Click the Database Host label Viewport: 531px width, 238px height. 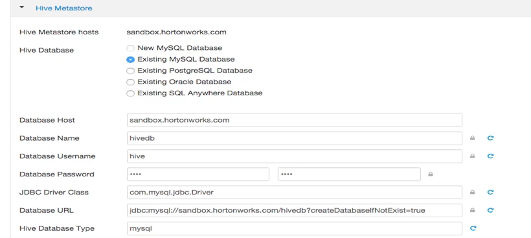pos(47,120)
